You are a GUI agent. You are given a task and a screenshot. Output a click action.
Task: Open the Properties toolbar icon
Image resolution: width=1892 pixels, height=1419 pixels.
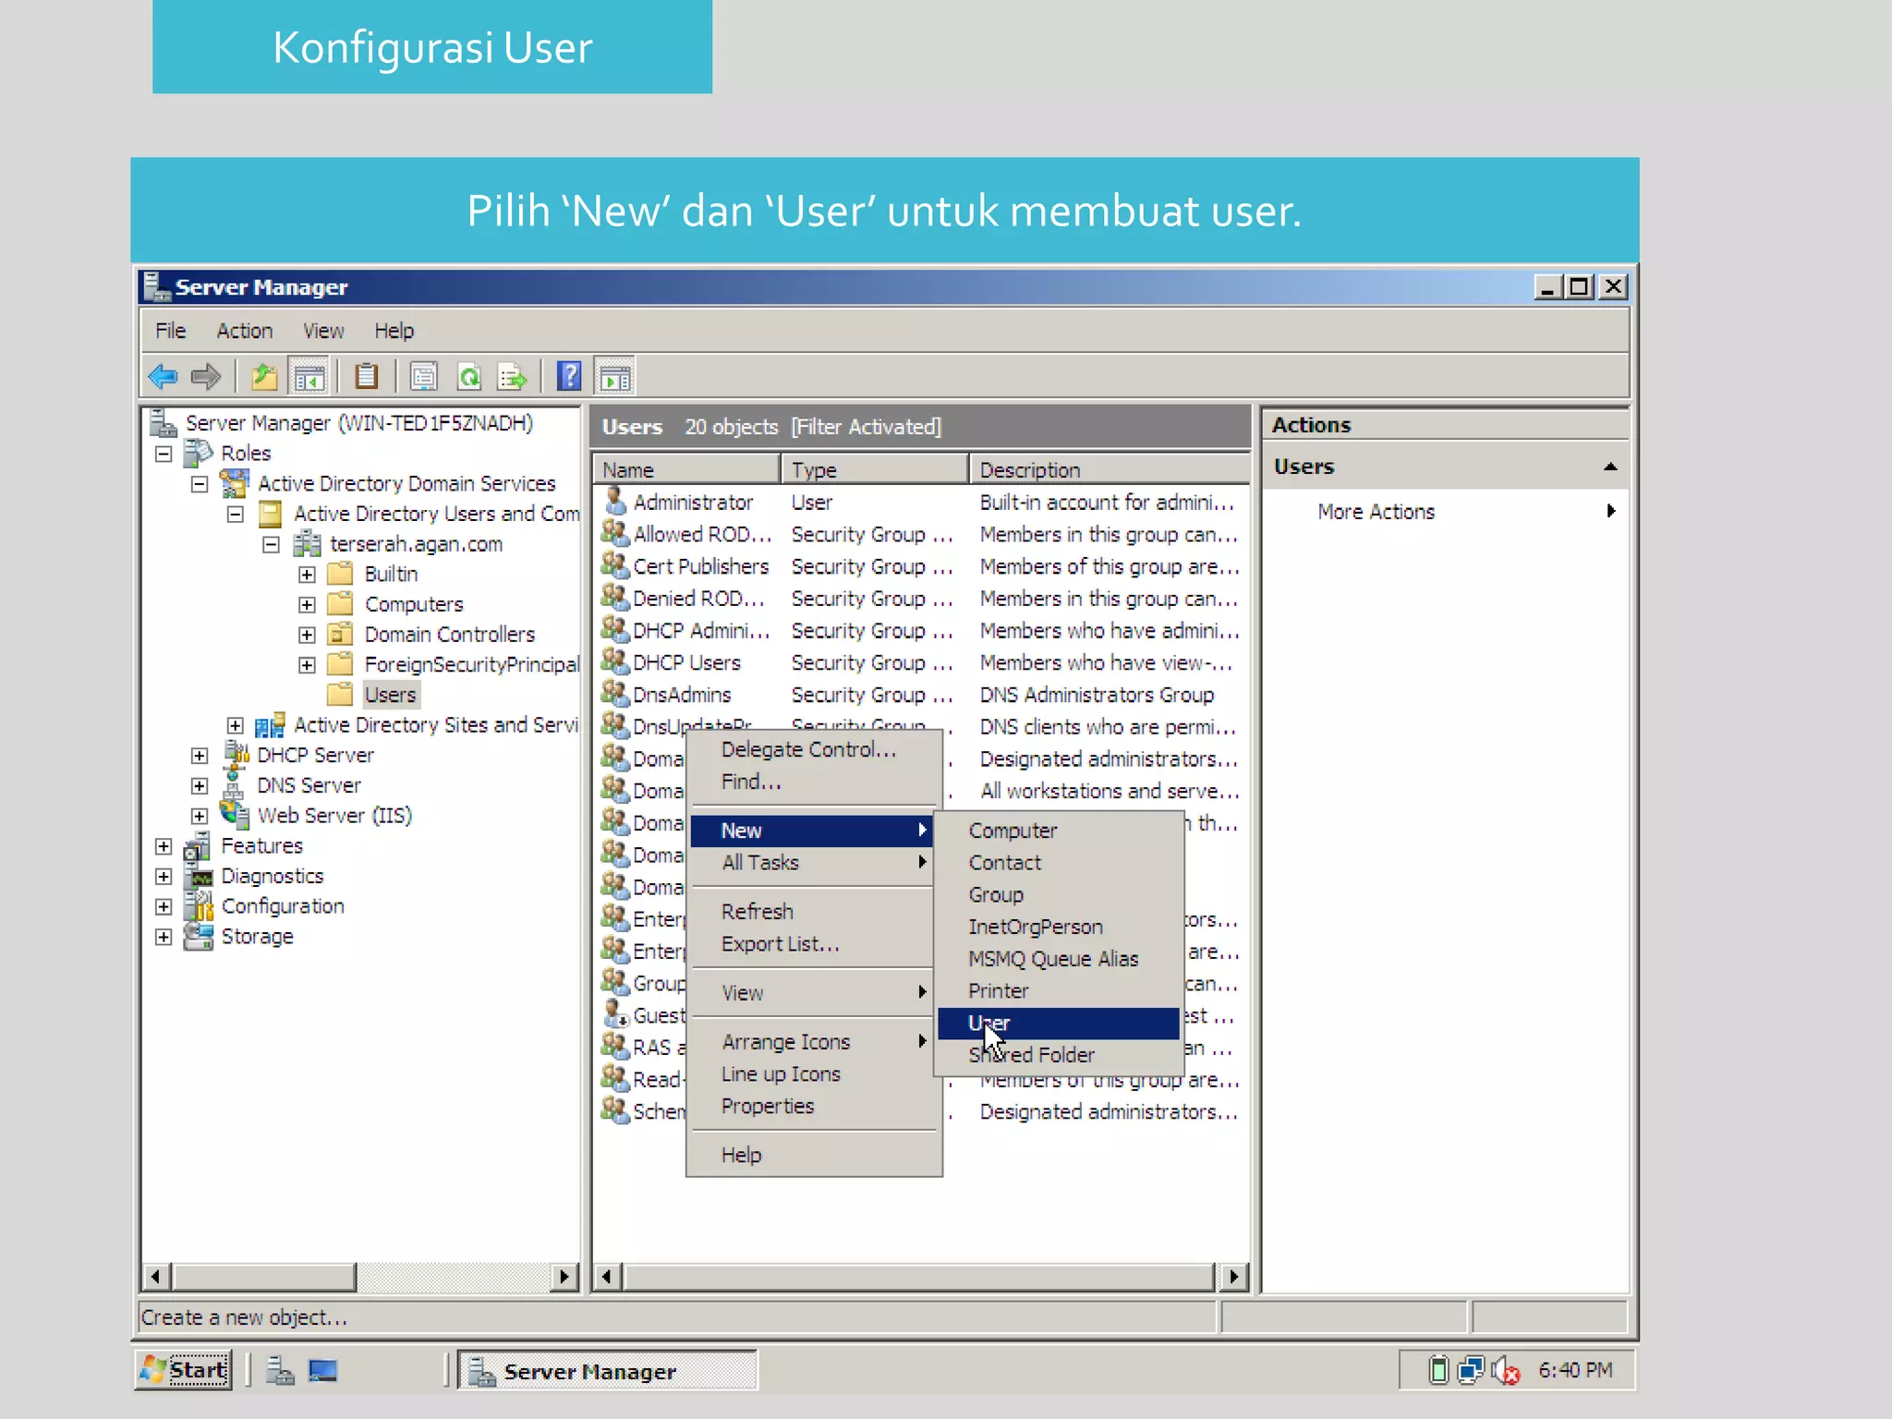point(424,377)
